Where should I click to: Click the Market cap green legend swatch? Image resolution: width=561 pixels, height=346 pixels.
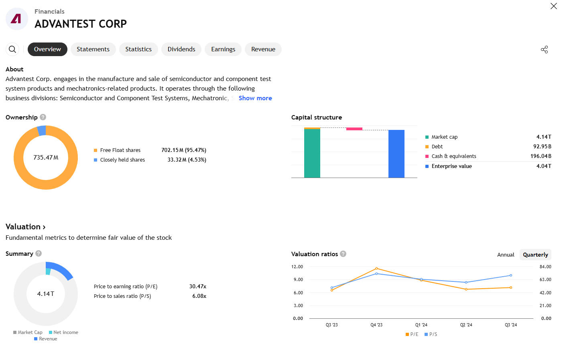(427, 137)
